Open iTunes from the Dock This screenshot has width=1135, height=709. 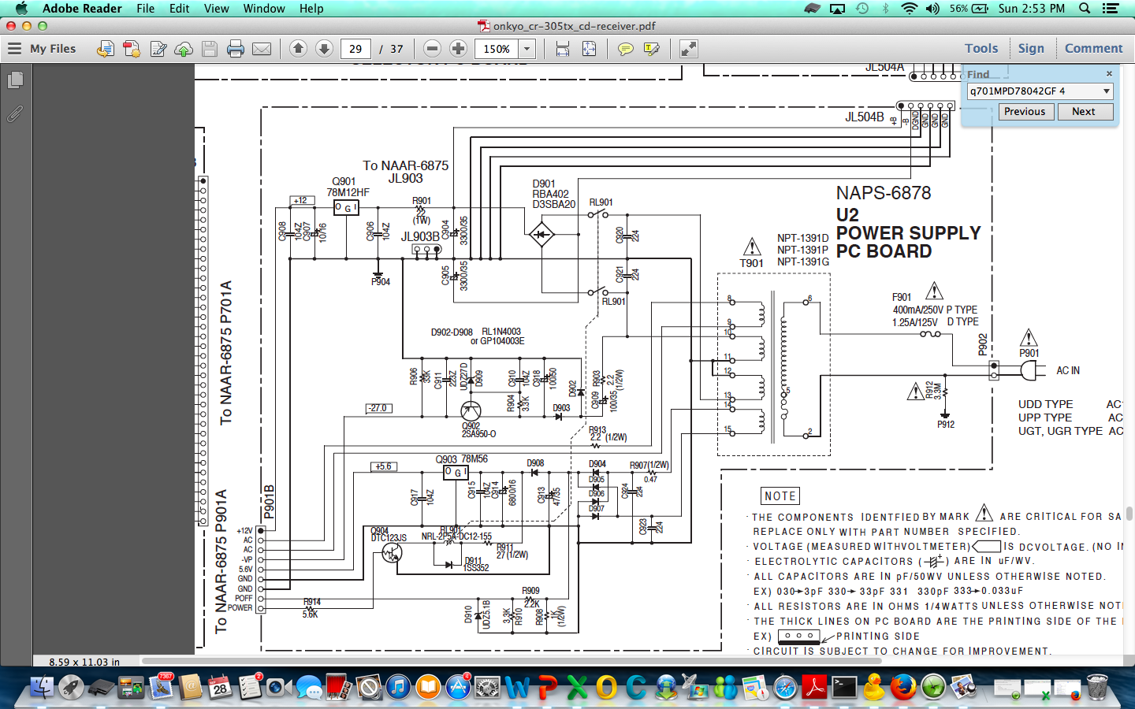click(398, 687)
